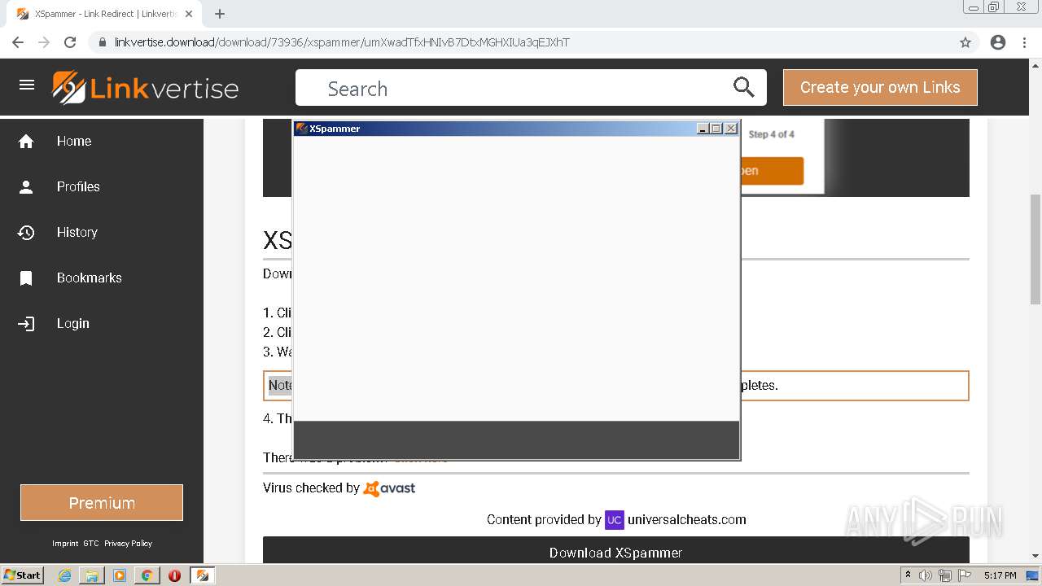Open Home in the sidebar
This screenshot has width=1042, height=586.
click(74, 141)
